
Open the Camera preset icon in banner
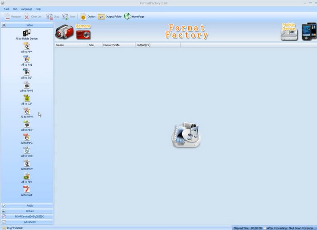tap(83, 32)
